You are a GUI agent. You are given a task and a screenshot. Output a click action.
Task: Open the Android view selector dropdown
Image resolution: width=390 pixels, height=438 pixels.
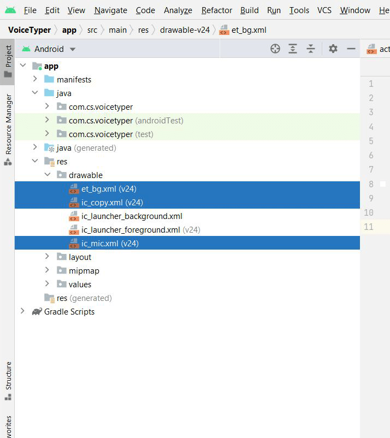49,49
